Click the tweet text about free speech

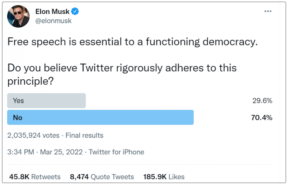click(132, 42)
